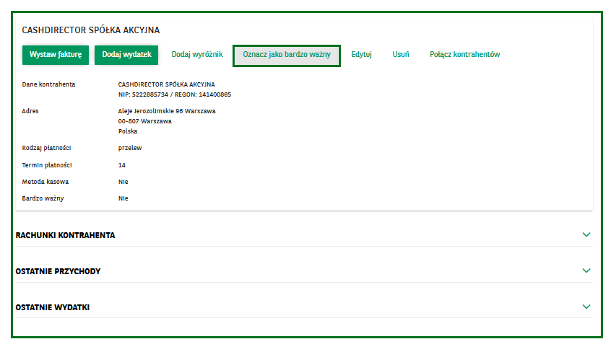Click the Dane kontrahenta label
This screenshot has height=352, width=616.
pos(48,84)
